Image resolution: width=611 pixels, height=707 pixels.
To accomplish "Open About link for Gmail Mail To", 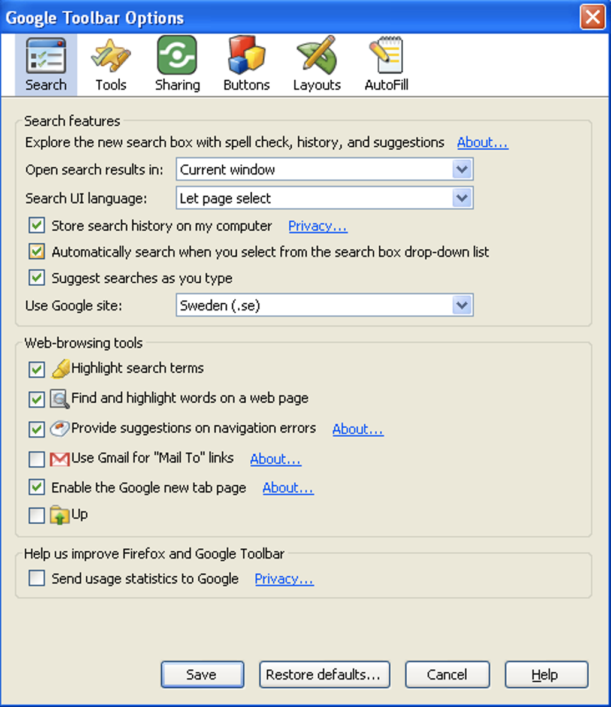I will [276, 459].
